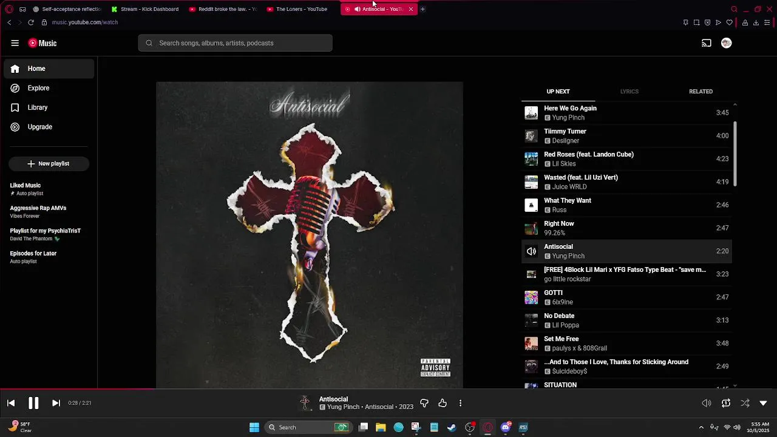Play ...And to Those I Love by $uicideboy$
The image size is (777, 437).
coord(626,367)
